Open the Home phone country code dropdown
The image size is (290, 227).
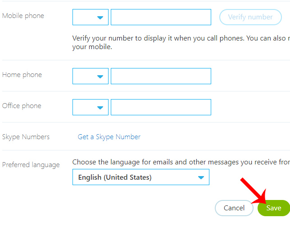point(91,76)
